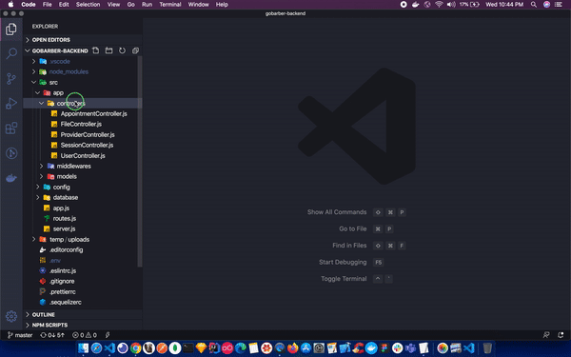
Task: Open FileController.js file
Action: click(83, 124)
